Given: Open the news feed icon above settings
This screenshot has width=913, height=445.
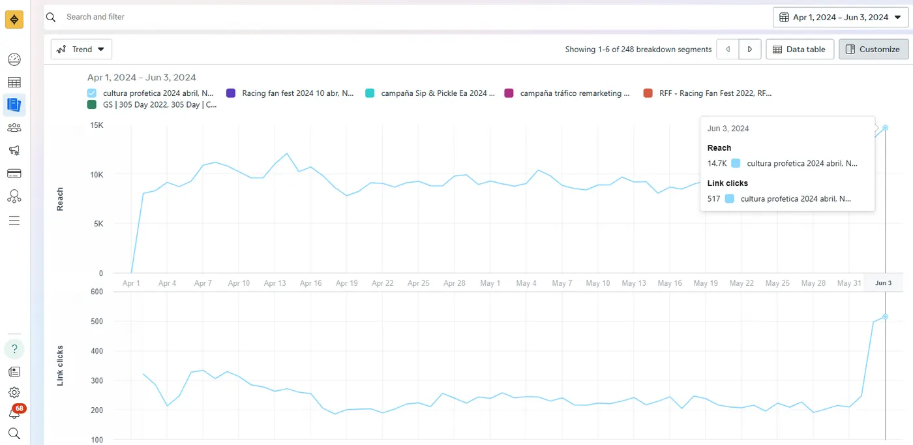Looking at the screenshot, I should (14, 372).
